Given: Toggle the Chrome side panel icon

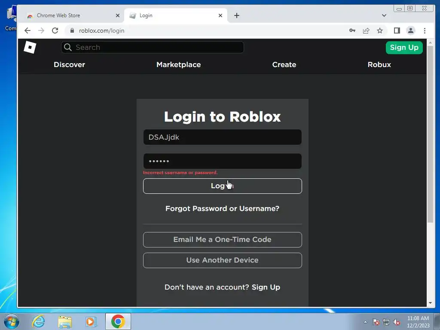Looking at the screenshot, I should [397, 31].
